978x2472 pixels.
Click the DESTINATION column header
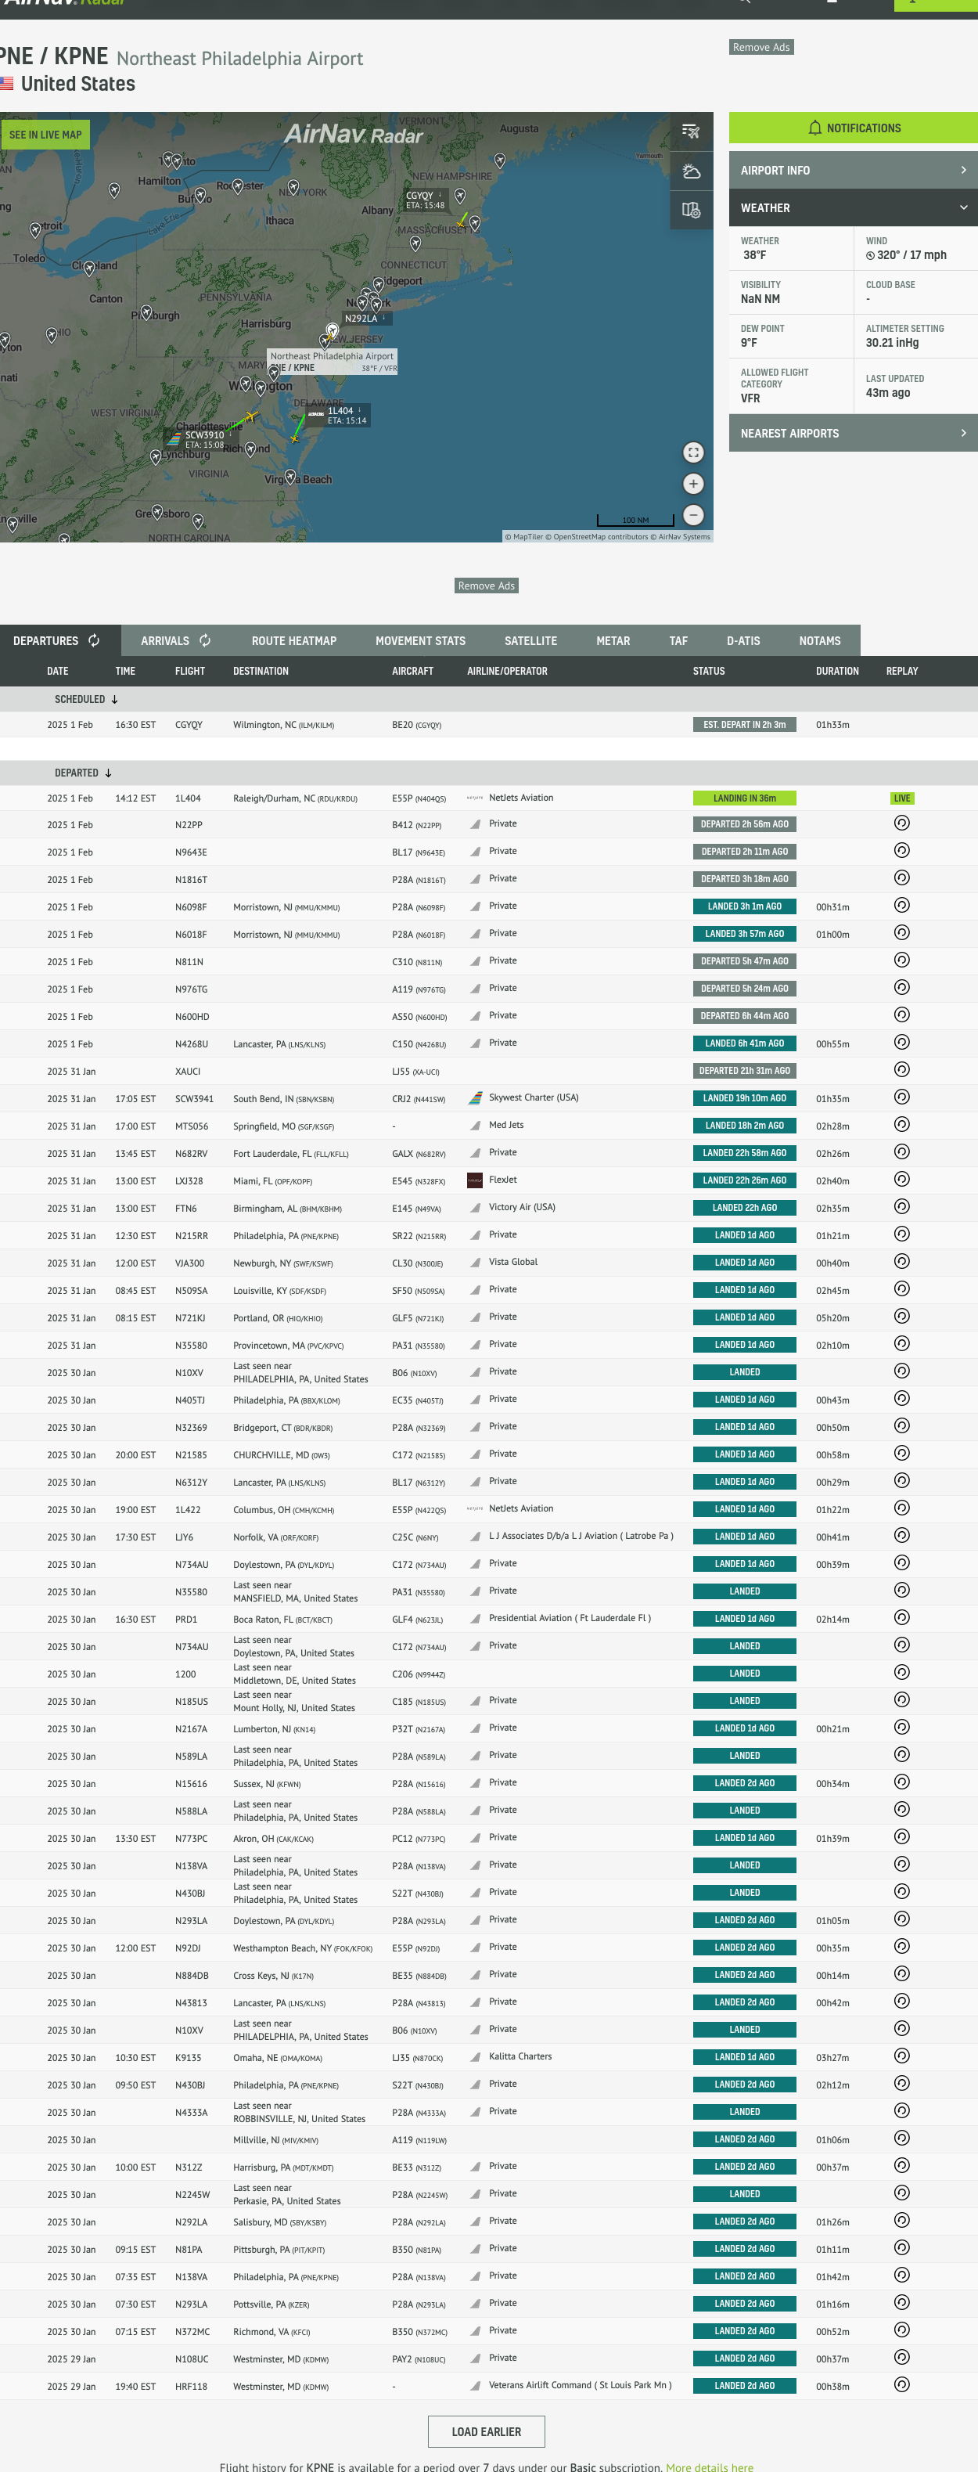click(x=261, y=671)
